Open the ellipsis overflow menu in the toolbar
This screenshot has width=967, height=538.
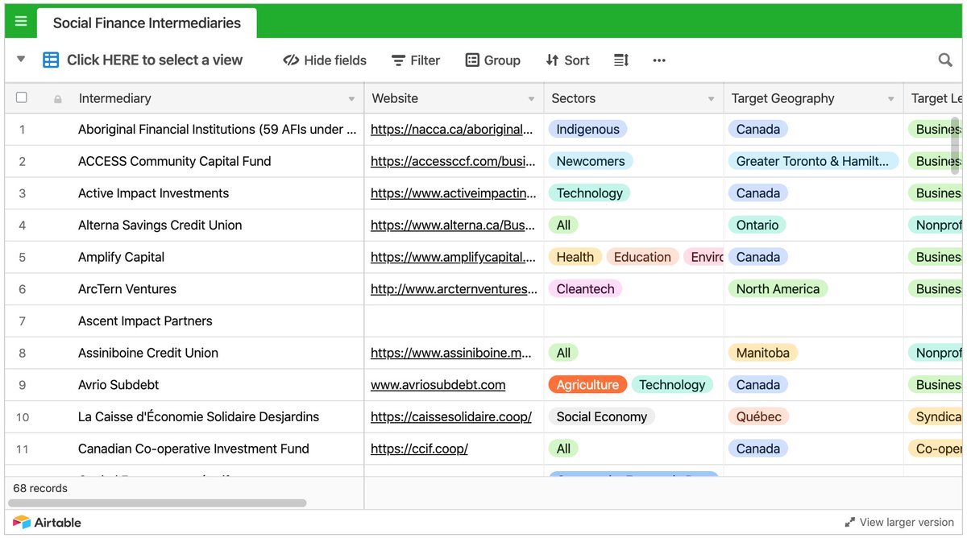coord(659,60)
